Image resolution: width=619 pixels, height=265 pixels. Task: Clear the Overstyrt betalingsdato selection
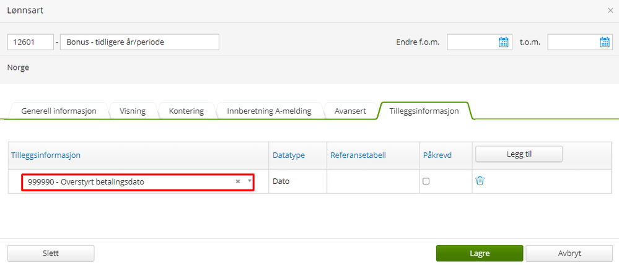pos(238,181)
